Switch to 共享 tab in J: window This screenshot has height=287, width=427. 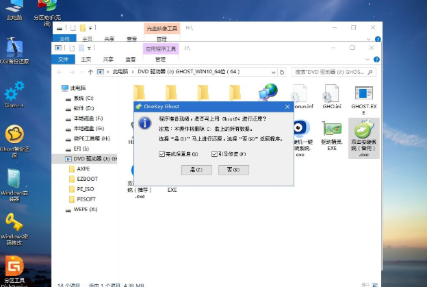pos(108,59)
